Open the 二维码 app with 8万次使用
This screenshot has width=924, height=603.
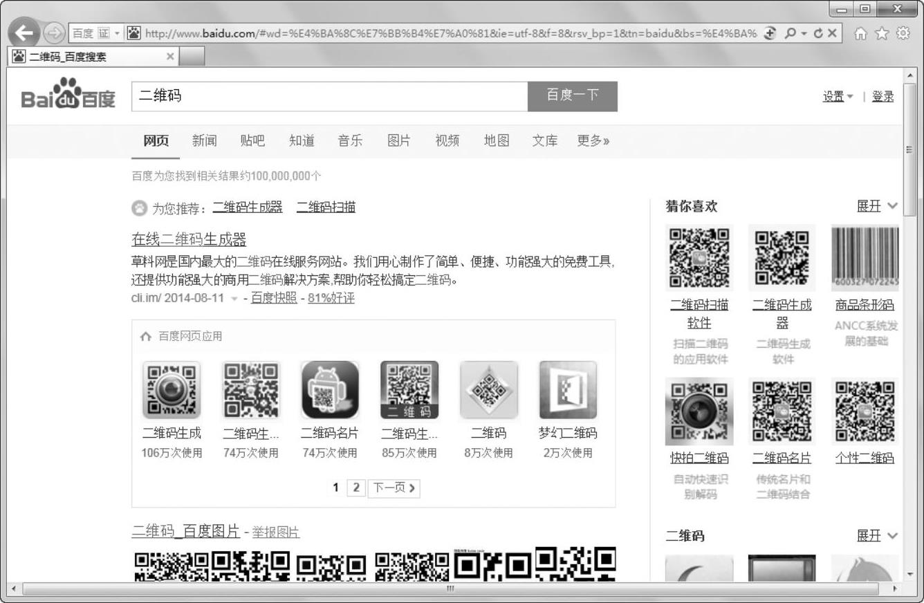tap(489, 389)
